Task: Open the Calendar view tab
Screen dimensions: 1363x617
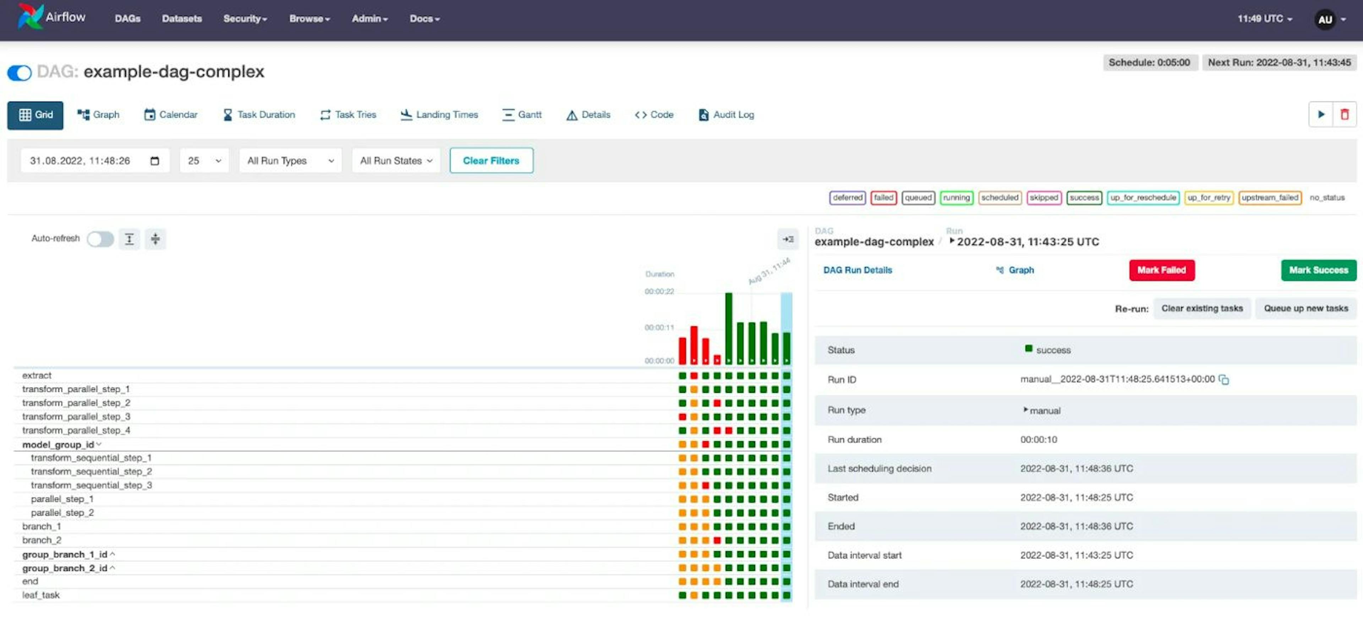Action: coord(170,114)
